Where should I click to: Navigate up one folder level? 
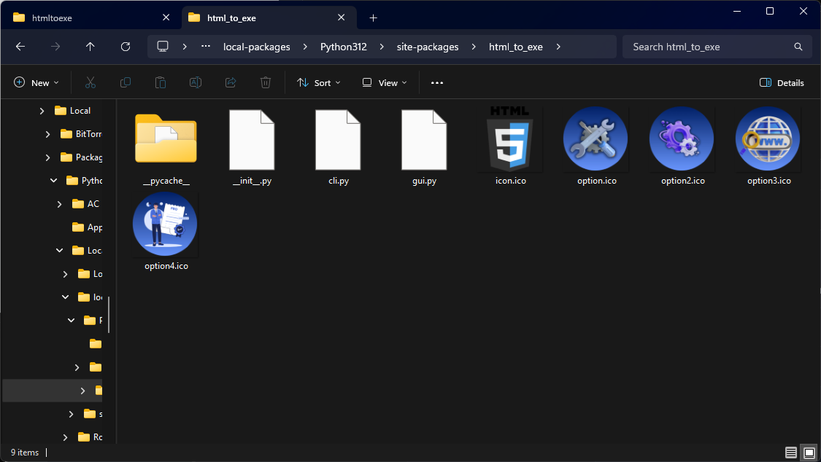[90, 46]
